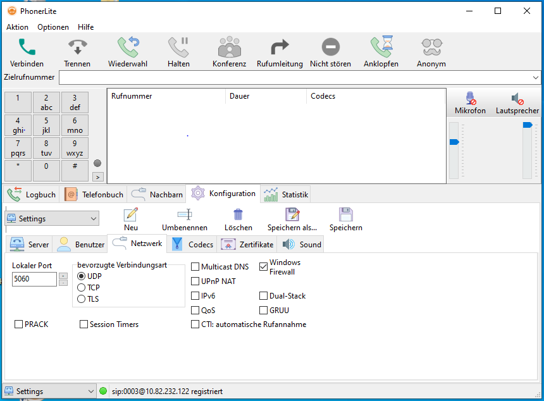The image size is (544, 401).
Task: Open the Zielrufnummer dropdown
Action: tap(537, 77)
